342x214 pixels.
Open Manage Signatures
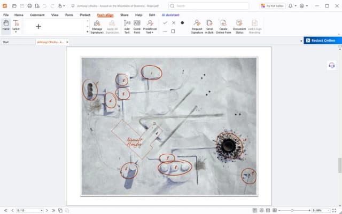pyautogui.click(x=97, y=27)
